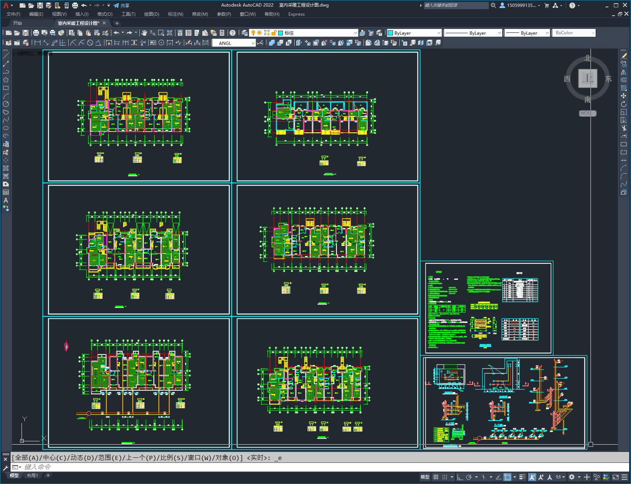This screenshot has height=484, width=631.
Task: Click the Angular dimension tool
Action: pos(98,43)
